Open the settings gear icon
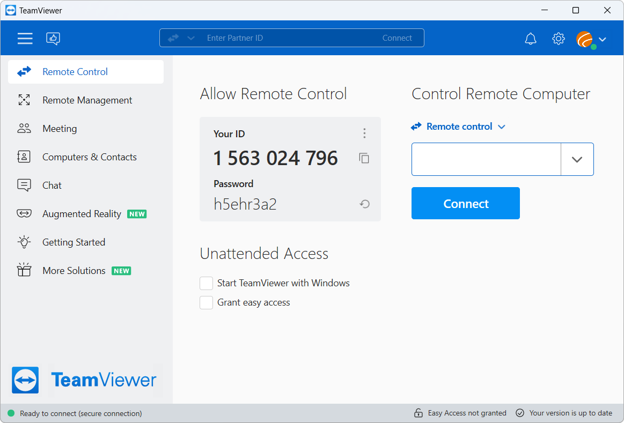 559,39
